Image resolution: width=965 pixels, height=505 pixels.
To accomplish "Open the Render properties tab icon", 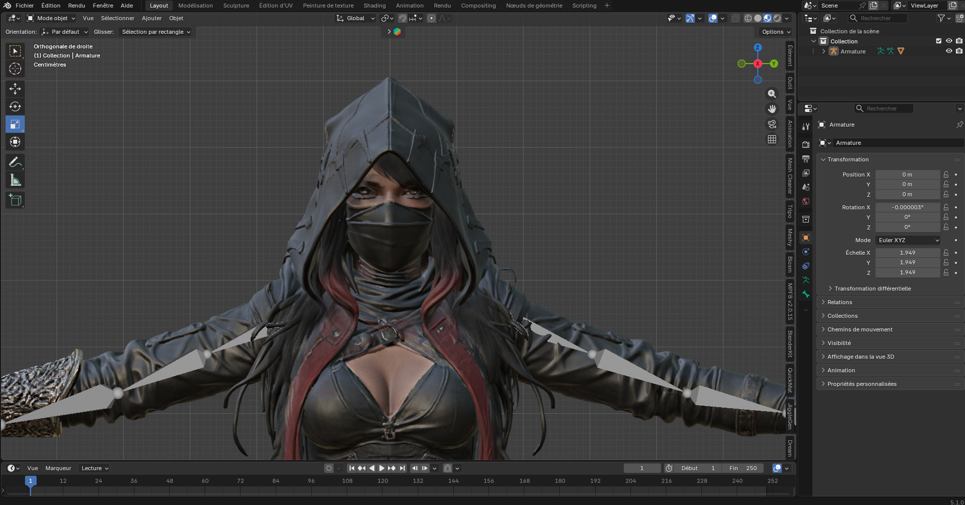I will [x=806, y=145].
